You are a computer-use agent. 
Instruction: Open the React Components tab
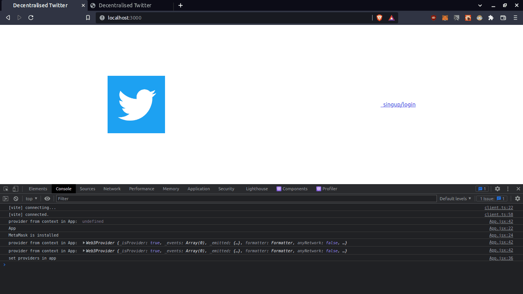[292, 189]
